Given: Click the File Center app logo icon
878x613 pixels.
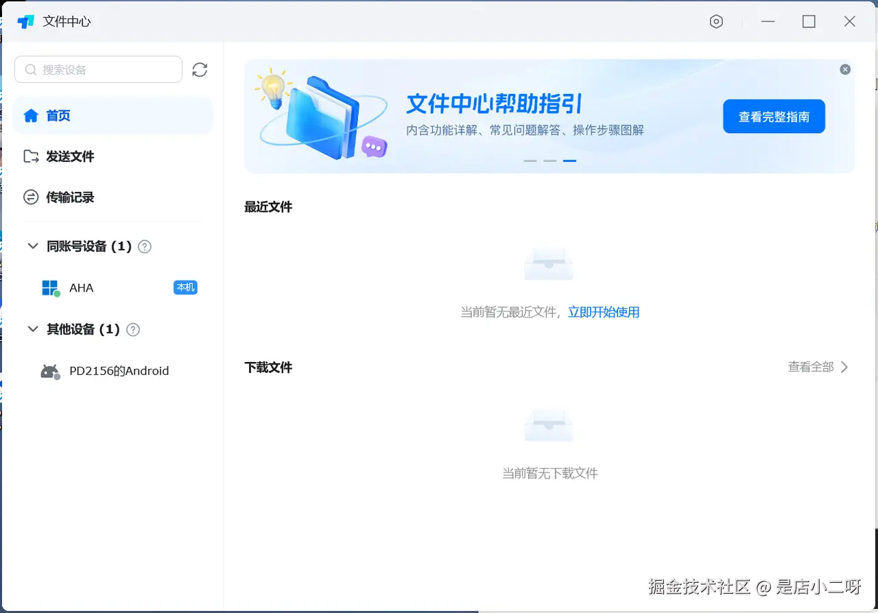Looking at the screenshot, I should pyautogui.click(x=26, y=22).
